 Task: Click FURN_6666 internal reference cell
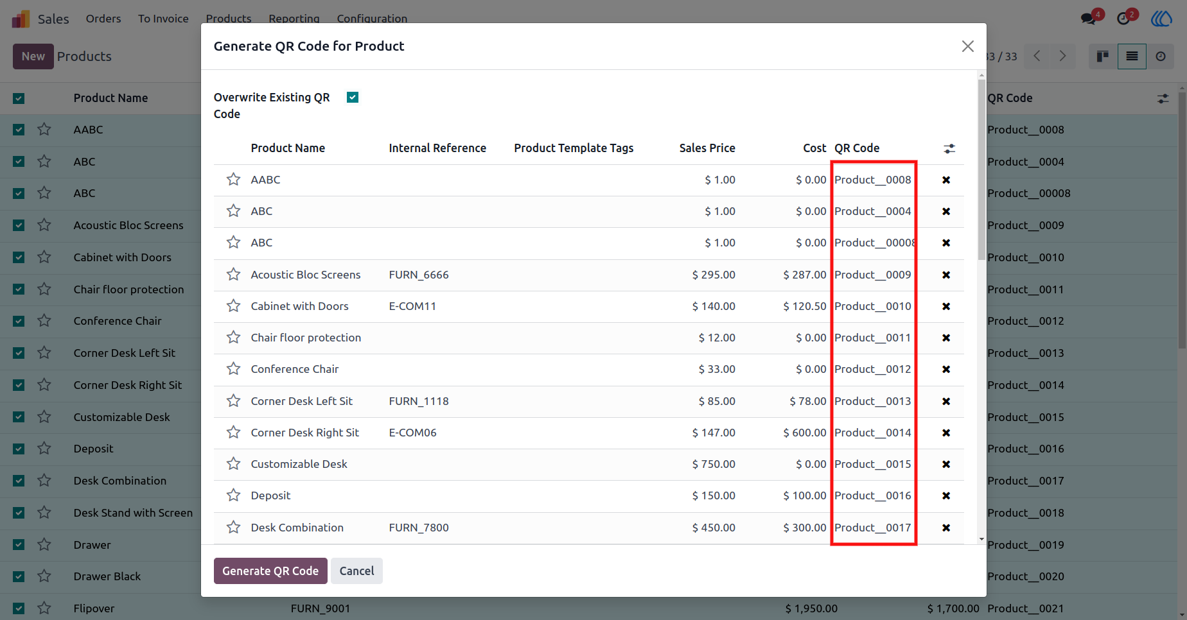tap(419, 275)
